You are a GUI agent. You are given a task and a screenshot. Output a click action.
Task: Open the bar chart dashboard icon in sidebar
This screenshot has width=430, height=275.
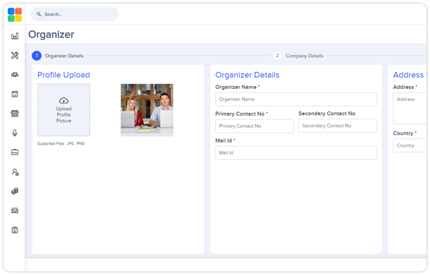(x=15, y=36)
